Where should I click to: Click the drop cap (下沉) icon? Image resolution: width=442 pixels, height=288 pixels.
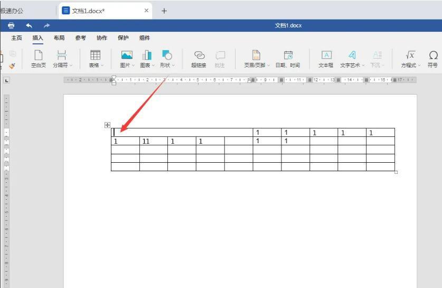pyautogui.click(x=378, y=55)
